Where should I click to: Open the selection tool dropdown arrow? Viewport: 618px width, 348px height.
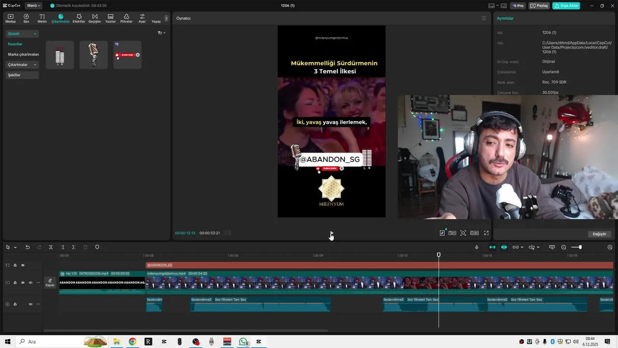(15, 247)
